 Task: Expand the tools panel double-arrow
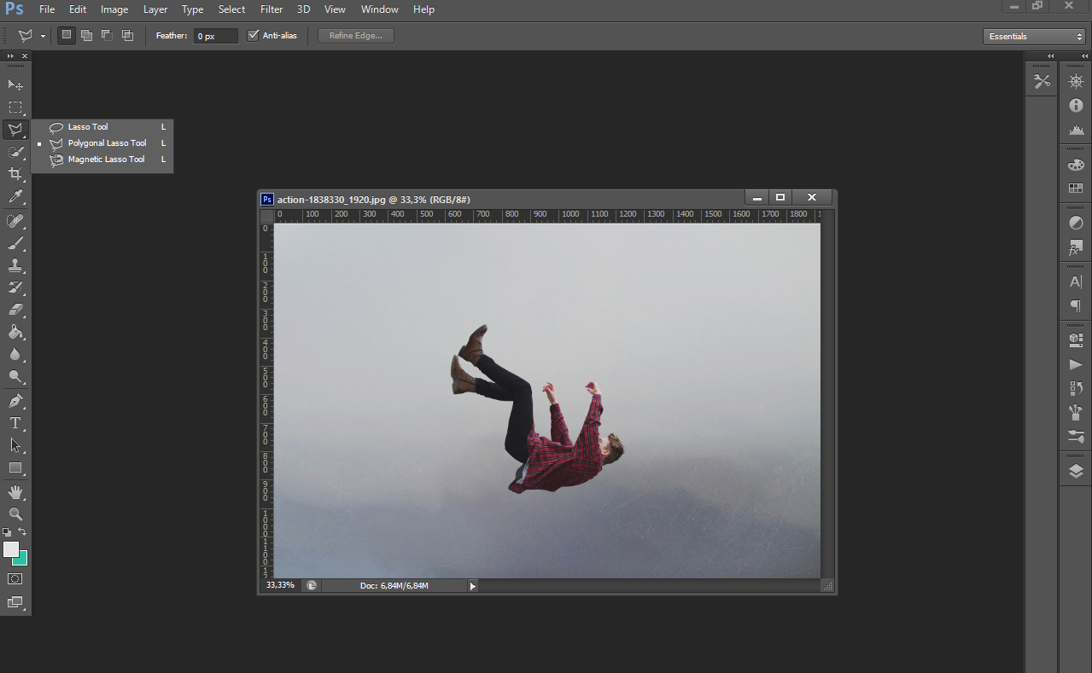pyautogui.click(x=10, y=56)
